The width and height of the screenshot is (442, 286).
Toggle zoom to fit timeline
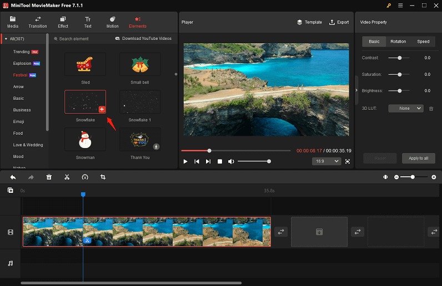pos(385,177)
